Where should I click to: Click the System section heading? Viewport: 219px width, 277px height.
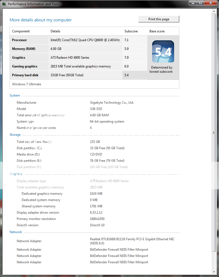[15, 96]
